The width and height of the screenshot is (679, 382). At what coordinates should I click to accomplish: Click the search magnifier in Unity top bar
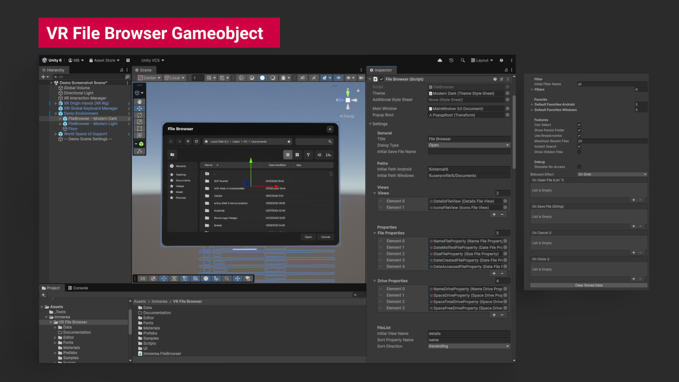[x=462, y=60]
